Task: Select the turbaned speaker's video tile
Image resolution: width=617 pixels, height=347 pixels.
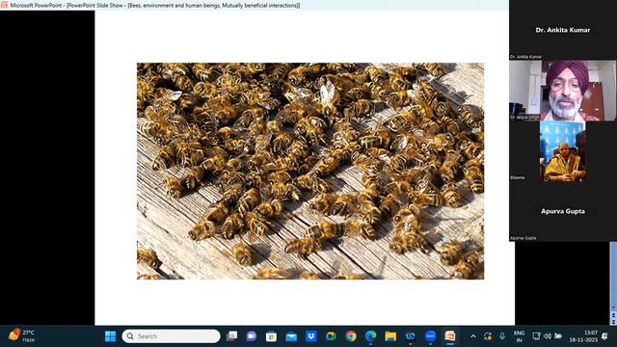Action: click(x=563, y=91)
